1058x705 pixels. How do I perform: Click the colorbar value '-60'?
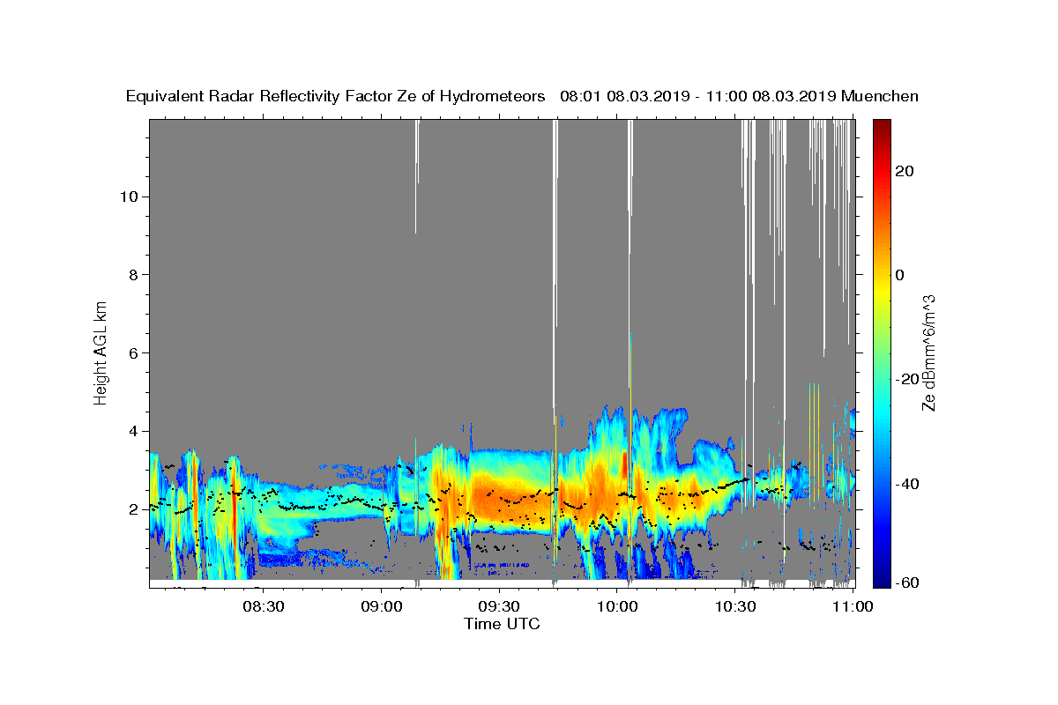click(906, 582)
